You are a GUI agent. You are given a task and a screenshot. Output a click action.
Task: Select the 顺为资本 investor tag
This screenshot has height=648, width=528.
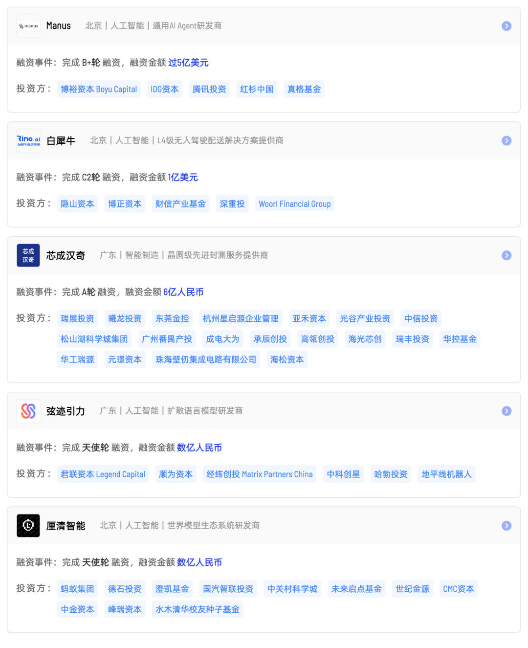tap(176, 474)
